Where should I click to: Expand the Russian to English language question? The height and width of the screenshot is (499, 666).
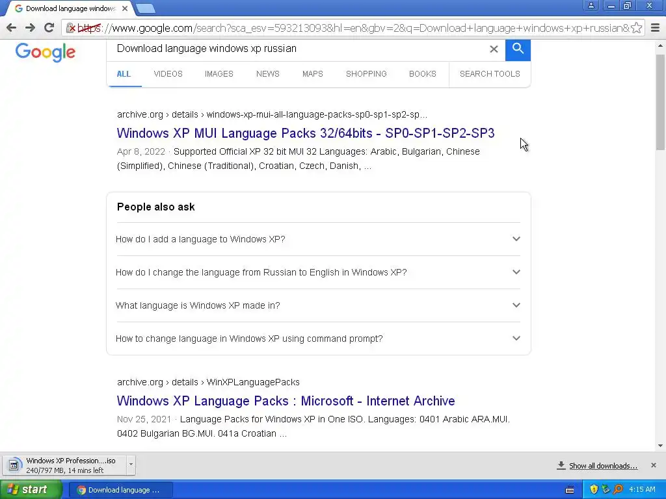[x=319, y=272]
